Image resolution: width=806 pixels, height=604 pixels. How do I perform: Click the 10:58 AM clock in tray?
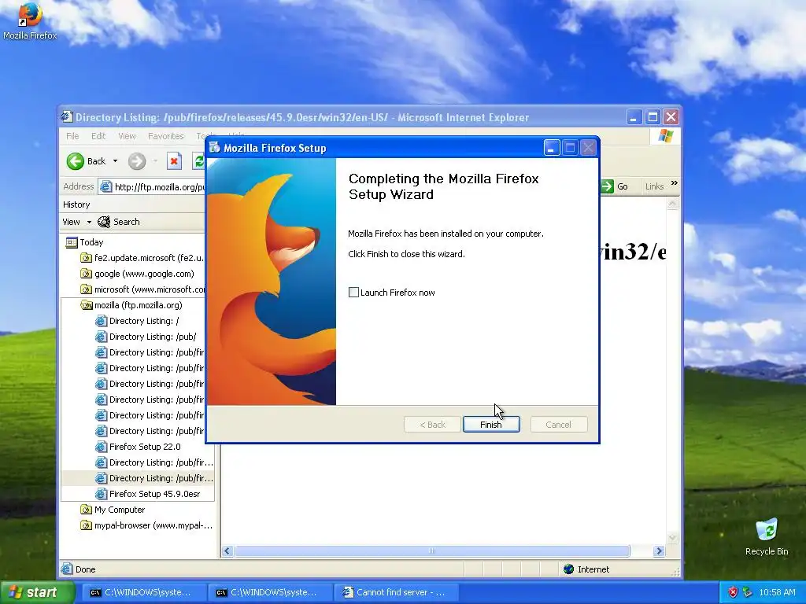pos(777,592)
